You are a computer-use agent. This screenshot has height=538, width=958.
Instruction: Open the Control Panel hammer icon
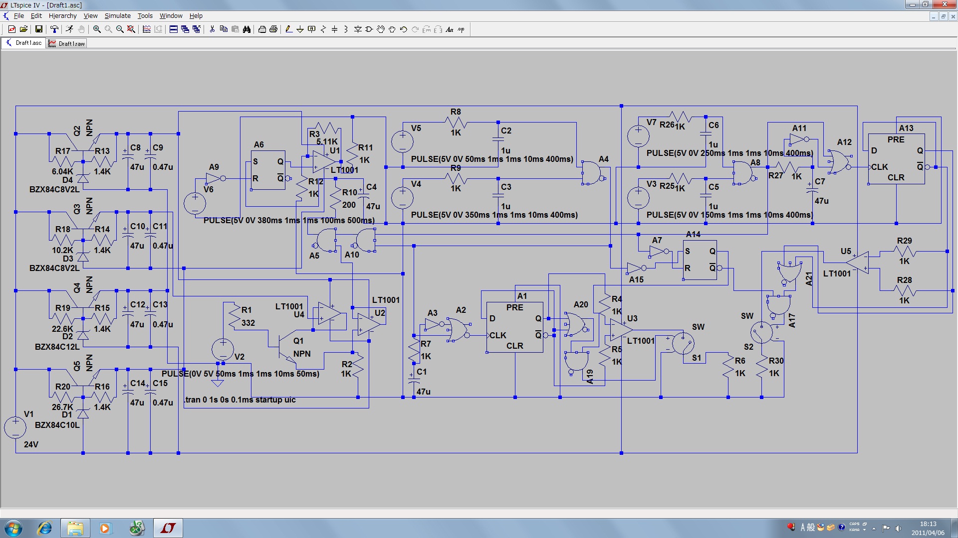(x=55, y=29)
